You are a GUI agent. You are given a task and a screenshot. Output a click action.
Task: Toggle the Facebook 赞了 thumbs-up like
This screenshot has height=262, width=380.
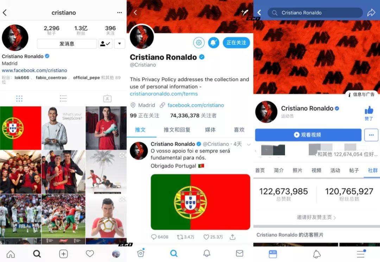coord(369,113)
